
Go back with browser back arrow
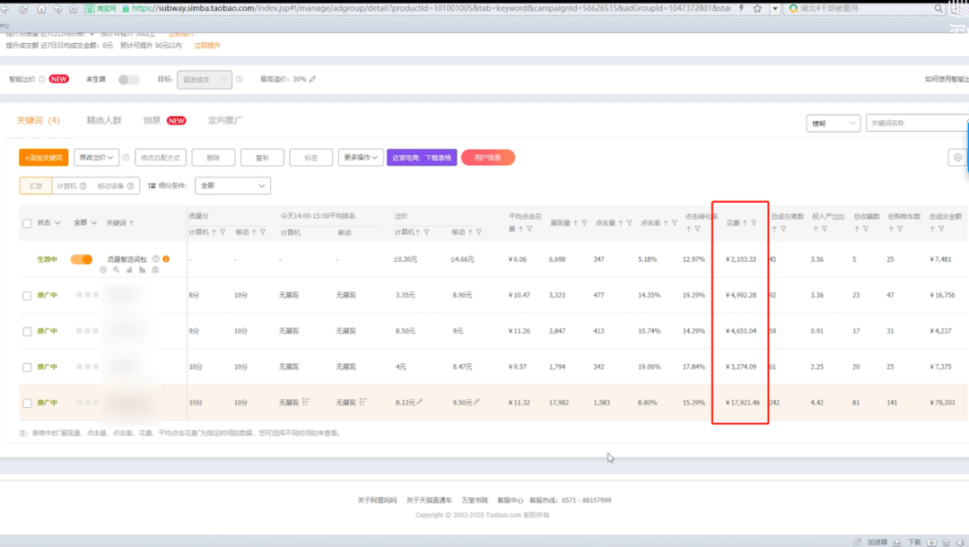click(x=5, y=9)
